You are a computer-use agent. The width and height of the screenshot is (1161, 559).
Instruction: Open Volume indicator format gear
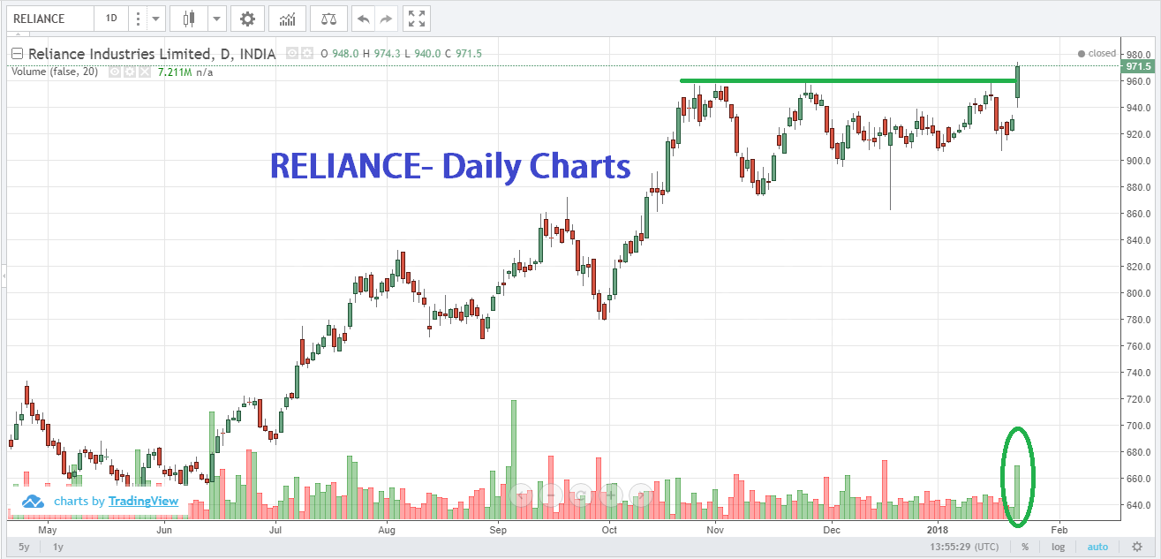(128, 72)
